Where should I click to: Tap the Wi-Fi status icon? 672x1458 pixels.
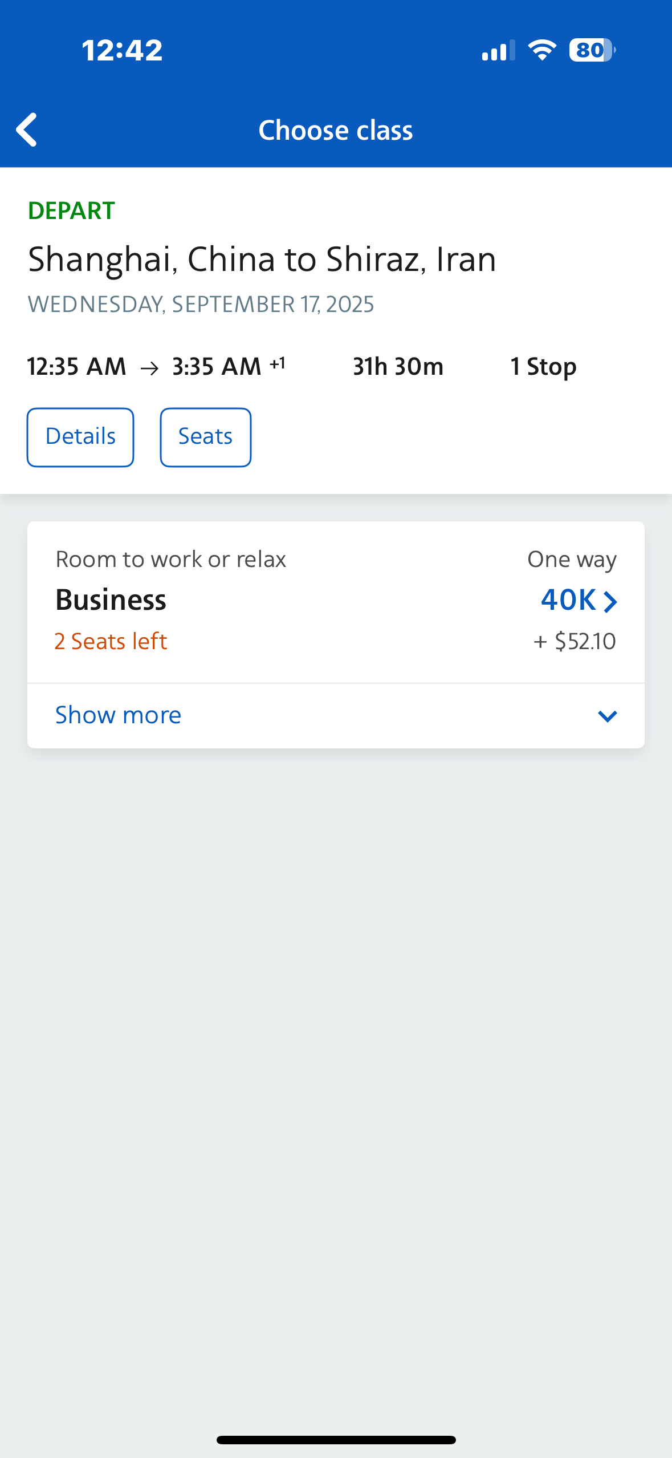point(542,50)
